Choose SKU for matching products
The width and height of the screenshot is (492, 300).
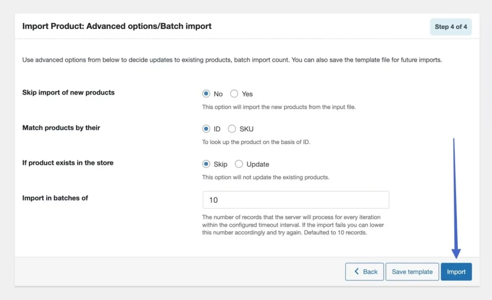coord(232,129)
